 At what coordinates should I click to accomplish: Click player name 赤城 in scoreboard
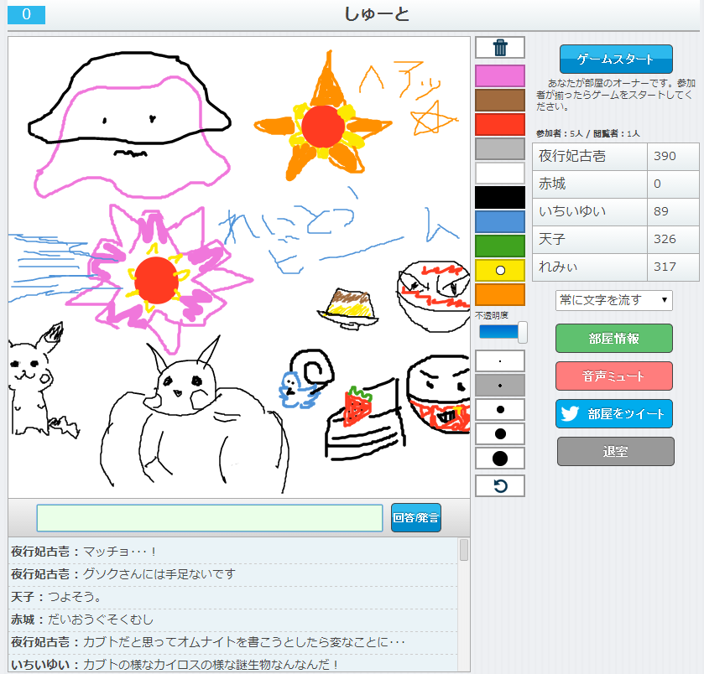(552, 184)
